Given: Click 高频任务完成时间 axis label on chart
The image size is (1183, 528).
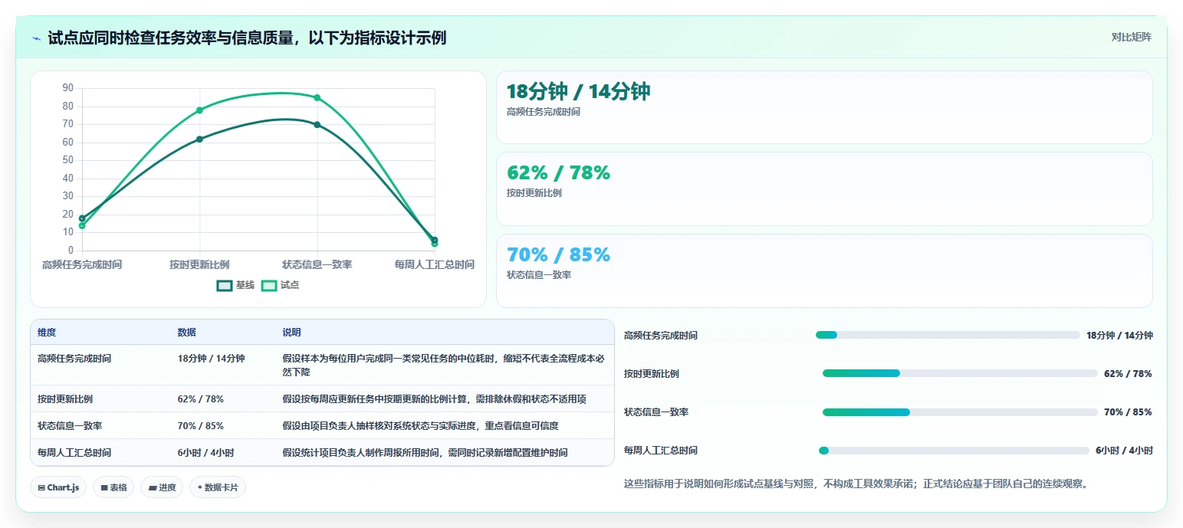Looking at the screenshot, I should tap(82, 264).
